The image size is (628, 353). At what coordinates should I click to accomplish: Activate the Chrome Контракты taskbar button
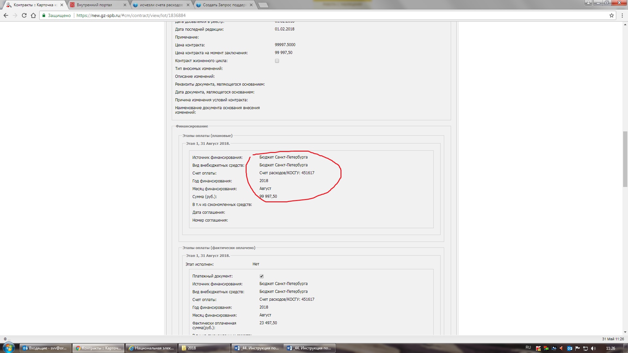[x=98, y=348]
